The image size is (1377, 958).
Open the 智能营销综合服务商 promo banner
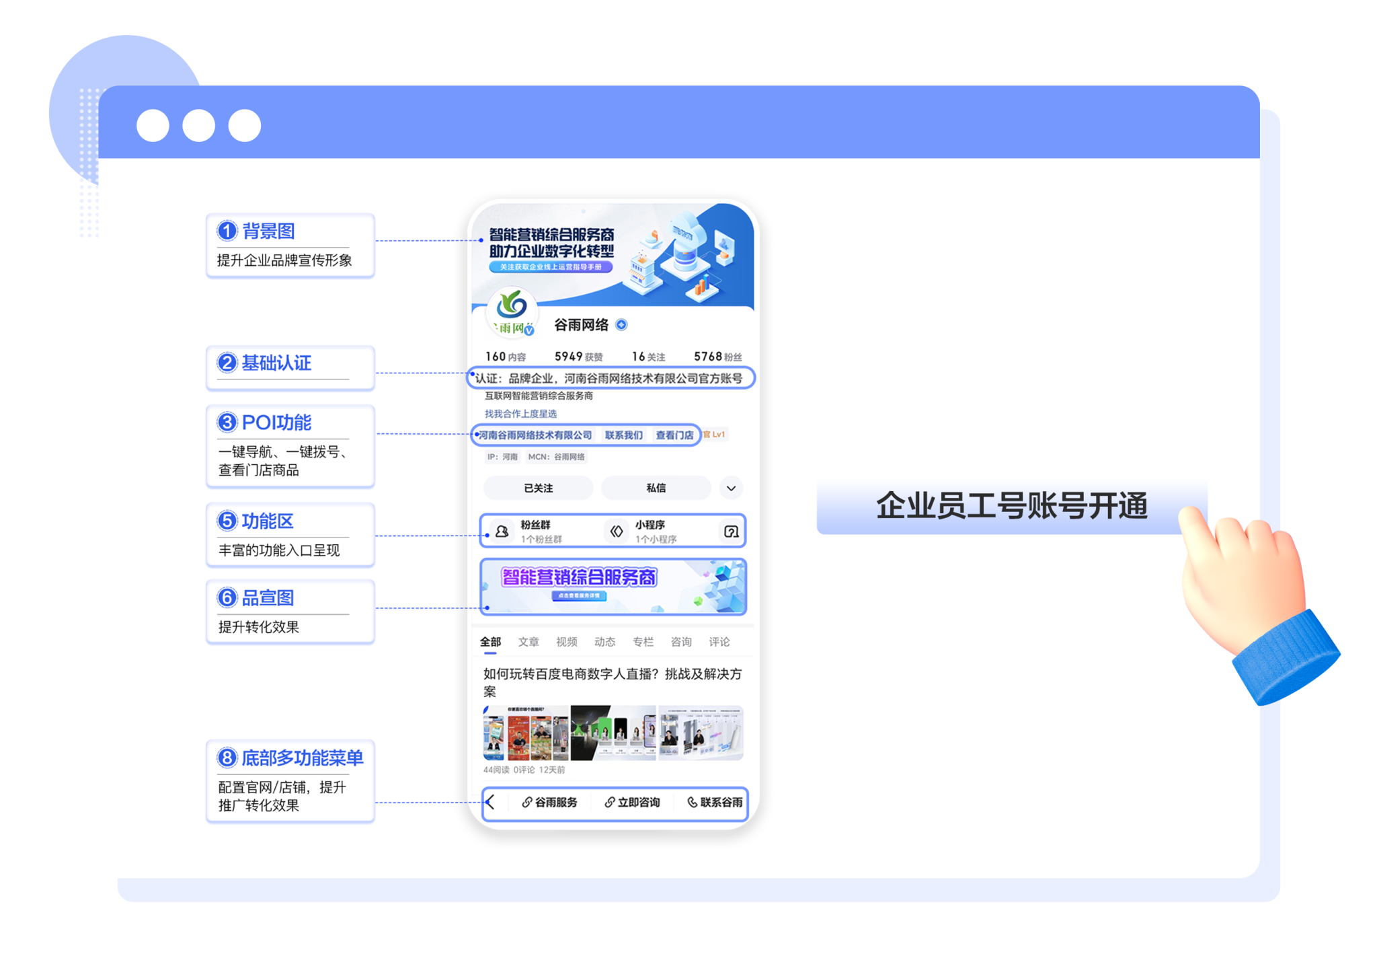tap(613, 586)
